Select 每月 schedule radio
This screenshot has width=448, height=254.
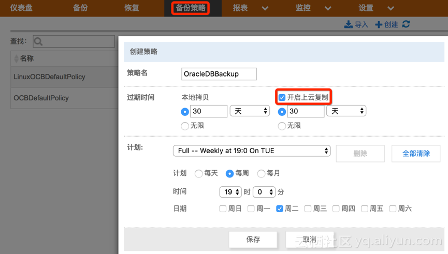click(x=261, y=173)
